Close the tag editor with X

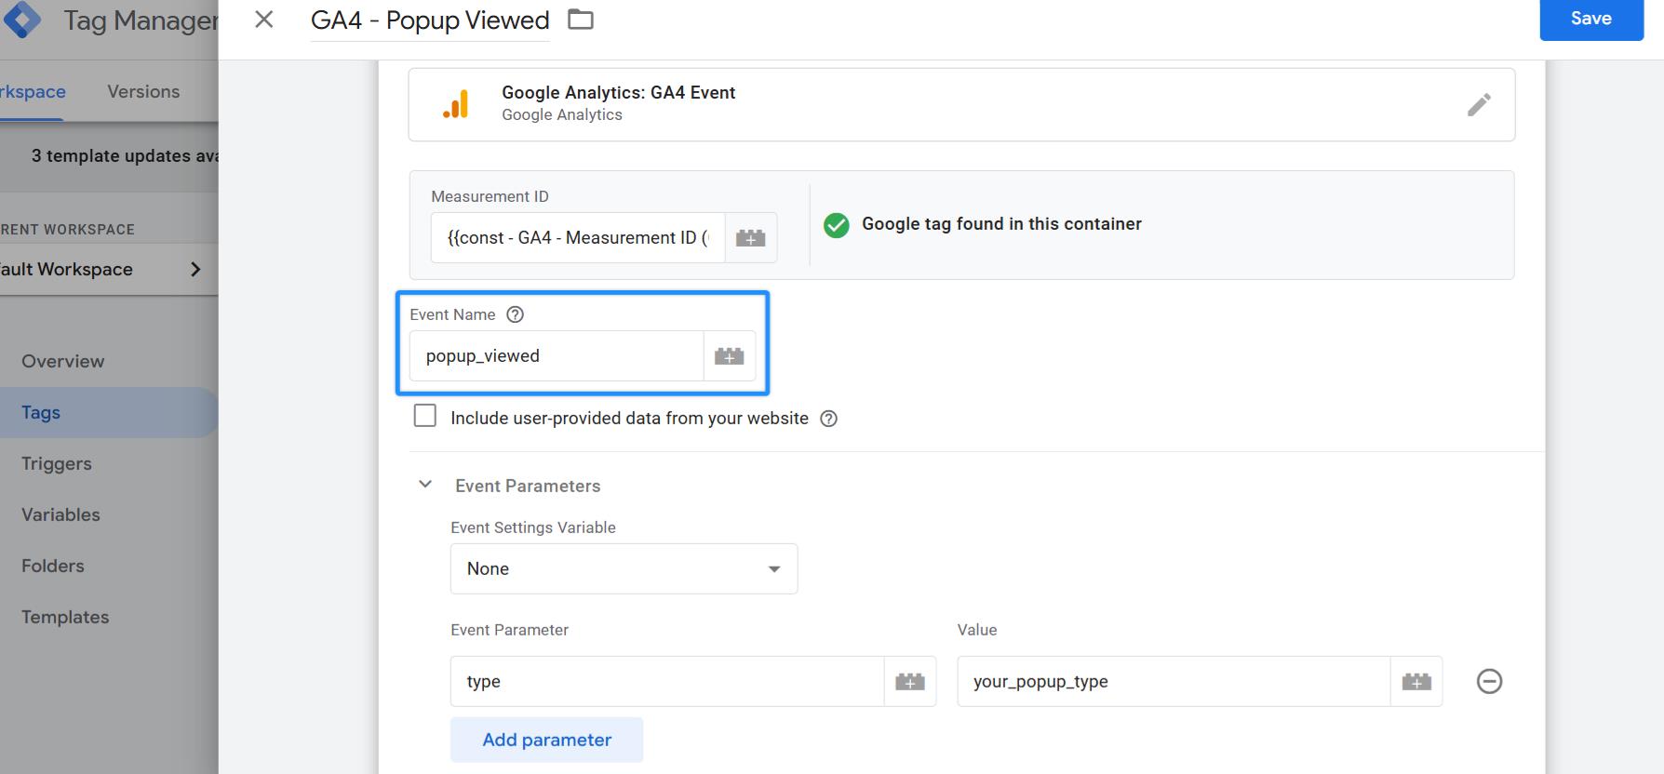[x=264, y=20]
